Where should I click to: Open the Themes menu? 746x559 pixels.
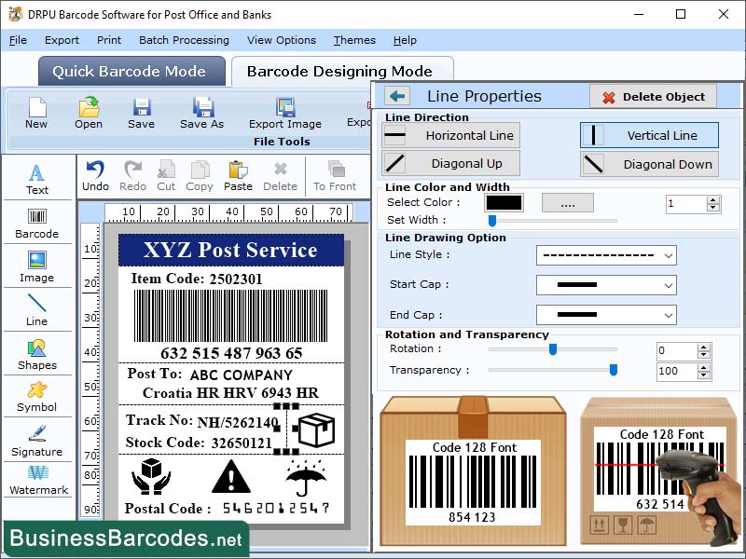click(354, 40)
